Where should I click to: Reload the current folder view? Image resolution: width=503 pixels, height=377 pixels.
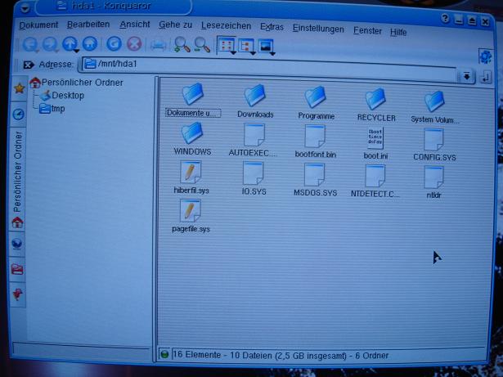click(114, 43)
